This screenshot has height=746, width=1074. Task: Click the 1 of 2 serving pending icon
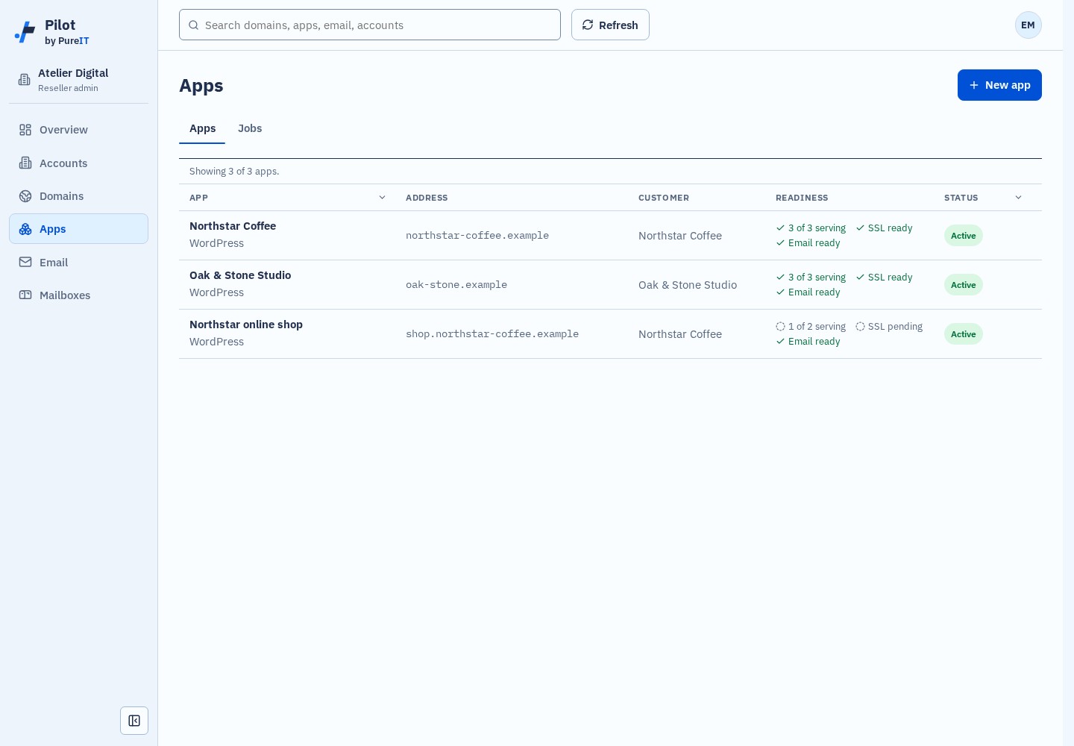click(x=780, y=327)
